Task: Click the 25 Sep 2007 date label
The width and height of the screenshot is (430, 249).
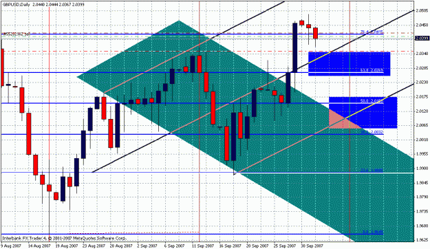Action: coord(284,246)
